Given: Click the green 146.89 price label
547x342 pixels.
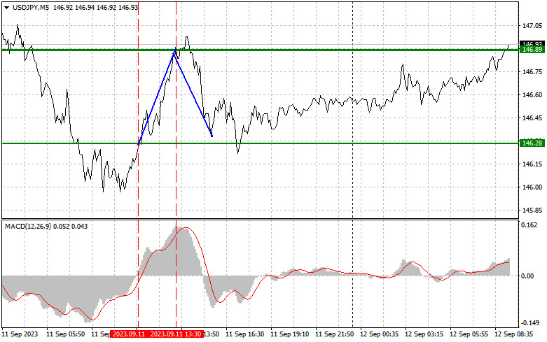Looking at the screenshot, I should click(x=532, y=50).
